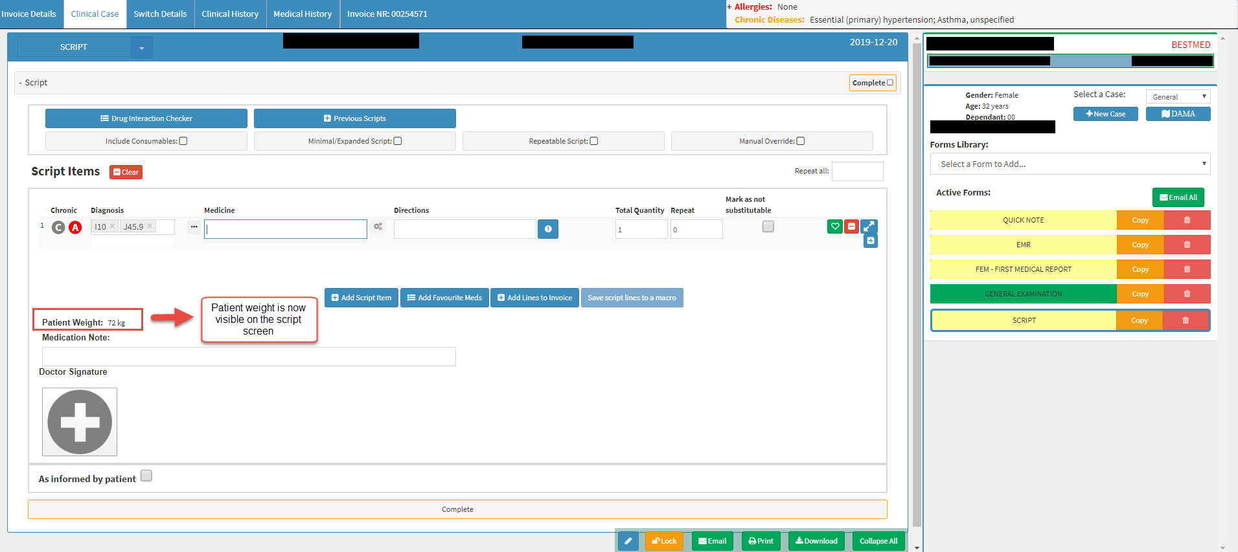Screen dimensions: 1238x552
Task: Click the green heart favourite icon
Action: (834, 226)
